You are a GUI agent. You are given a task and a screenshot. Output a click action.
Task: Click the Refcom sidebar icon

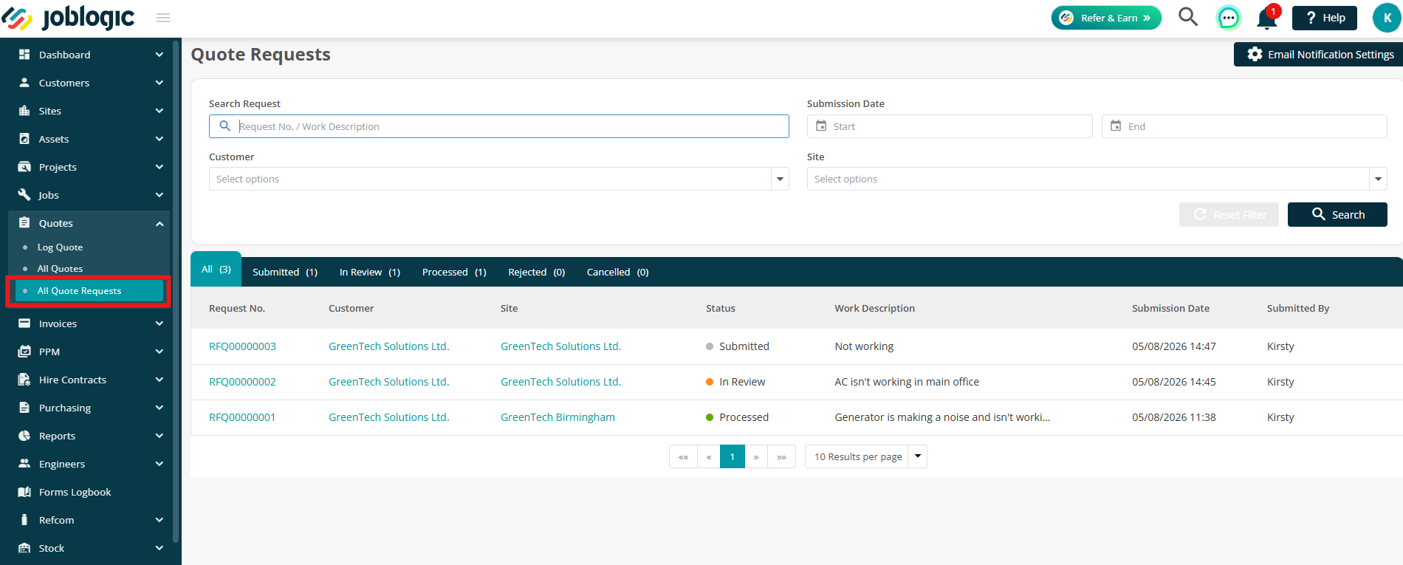tap(24, 520)
